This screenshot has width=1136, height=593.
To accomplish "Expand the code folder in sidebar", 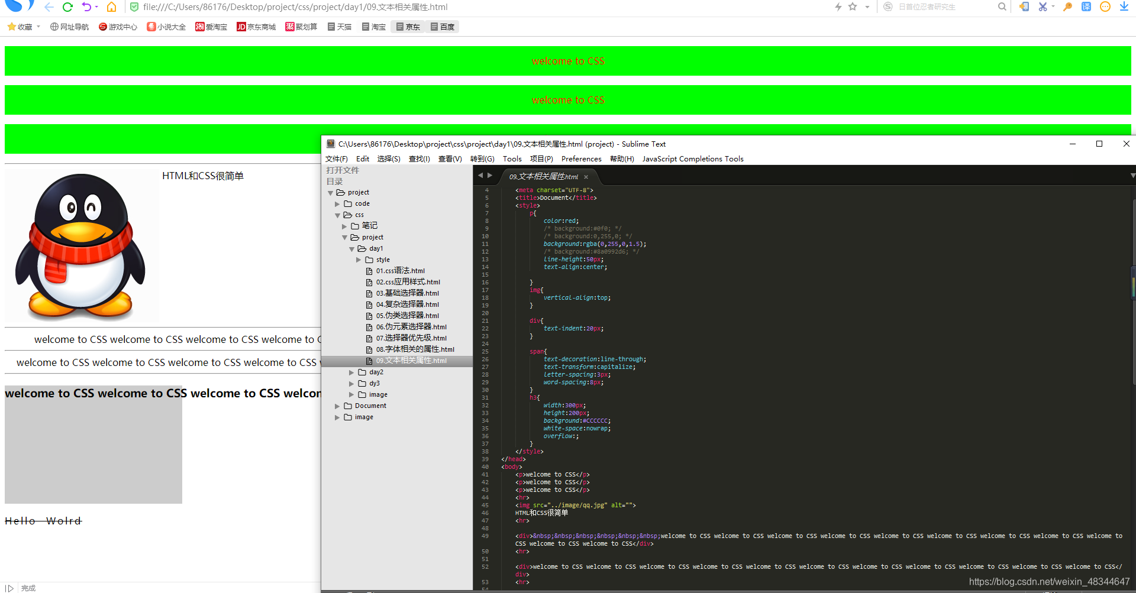I will [338, 204].
